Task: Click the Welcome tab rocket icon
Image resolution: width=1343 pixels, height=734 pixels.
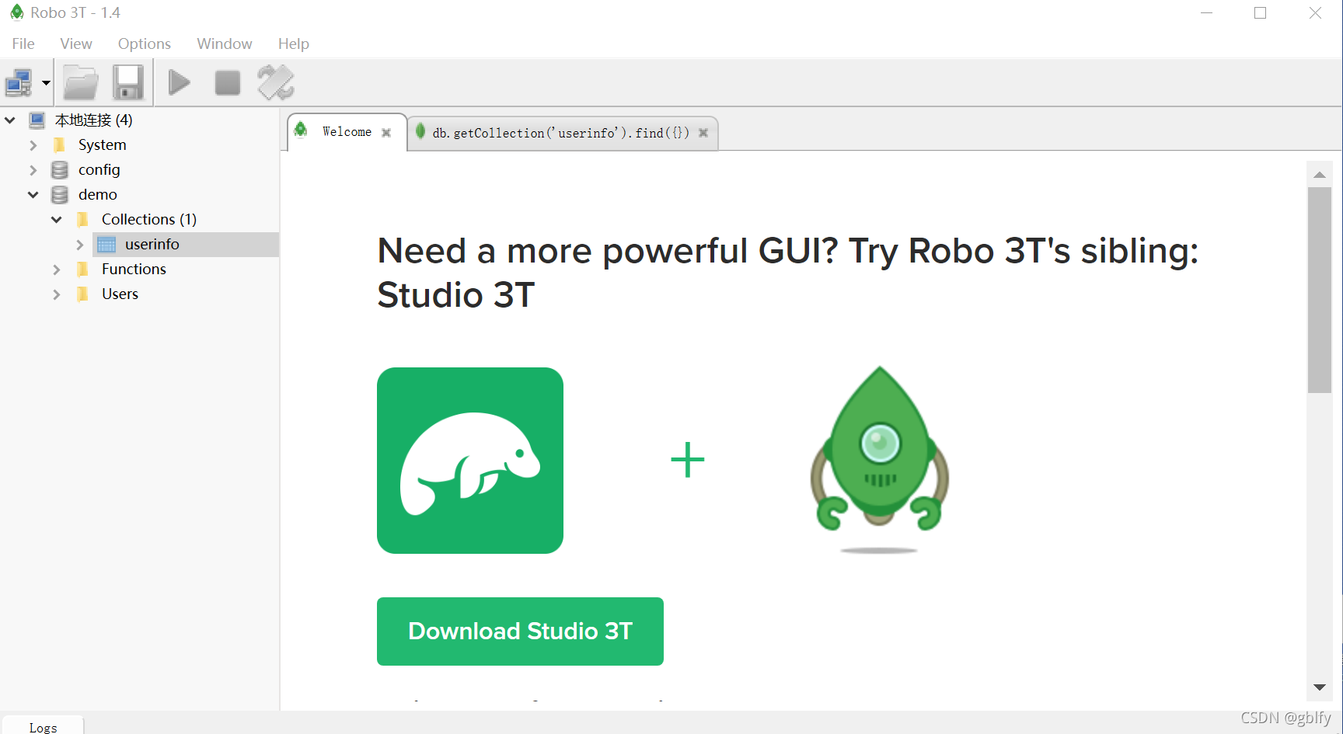Action: (301, 130)
